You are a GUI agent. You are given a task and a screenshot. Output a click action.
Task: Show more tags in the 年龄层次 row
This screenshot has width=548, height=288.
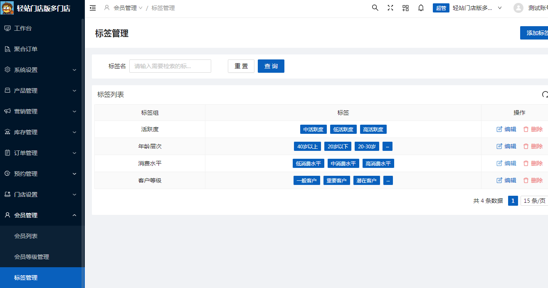[x=387, y=146]
